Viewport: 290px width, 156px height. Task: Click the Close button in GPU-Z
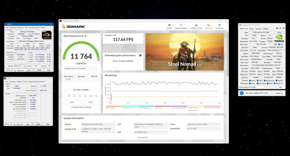point(280,87)
